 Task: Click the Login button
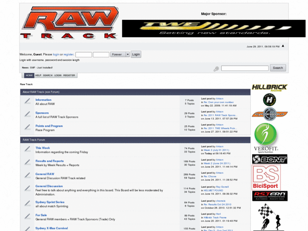(136, 54)
